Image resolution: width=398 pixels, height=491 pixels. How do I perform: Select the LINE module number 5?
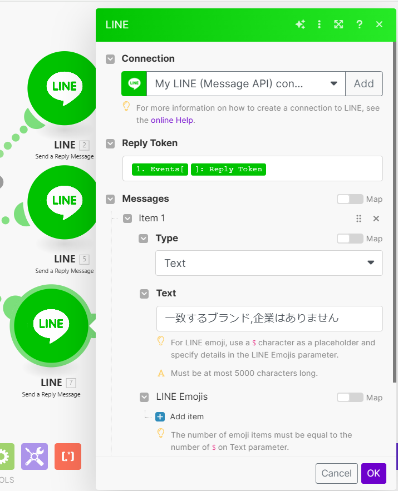coord(62,202)
